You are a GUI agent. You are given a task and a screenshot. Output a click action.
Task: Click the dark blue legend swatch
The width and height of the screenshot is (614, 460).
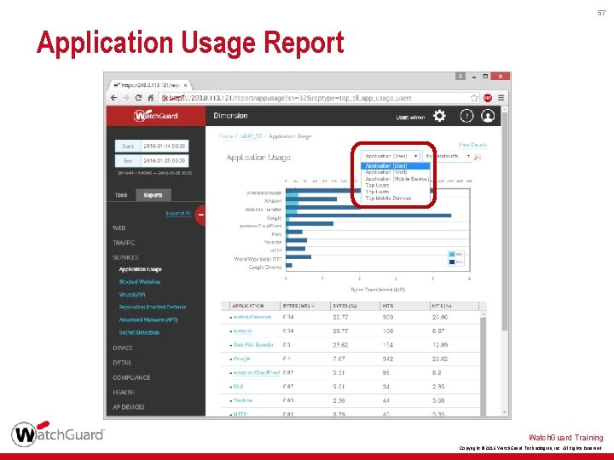(452, 262)
